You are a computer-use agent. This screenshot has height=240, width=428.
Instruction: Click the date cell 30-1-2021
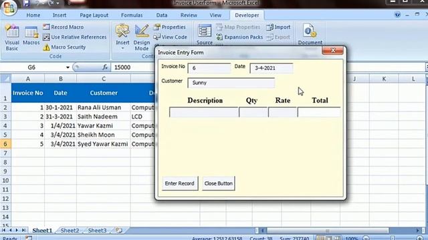61,107
